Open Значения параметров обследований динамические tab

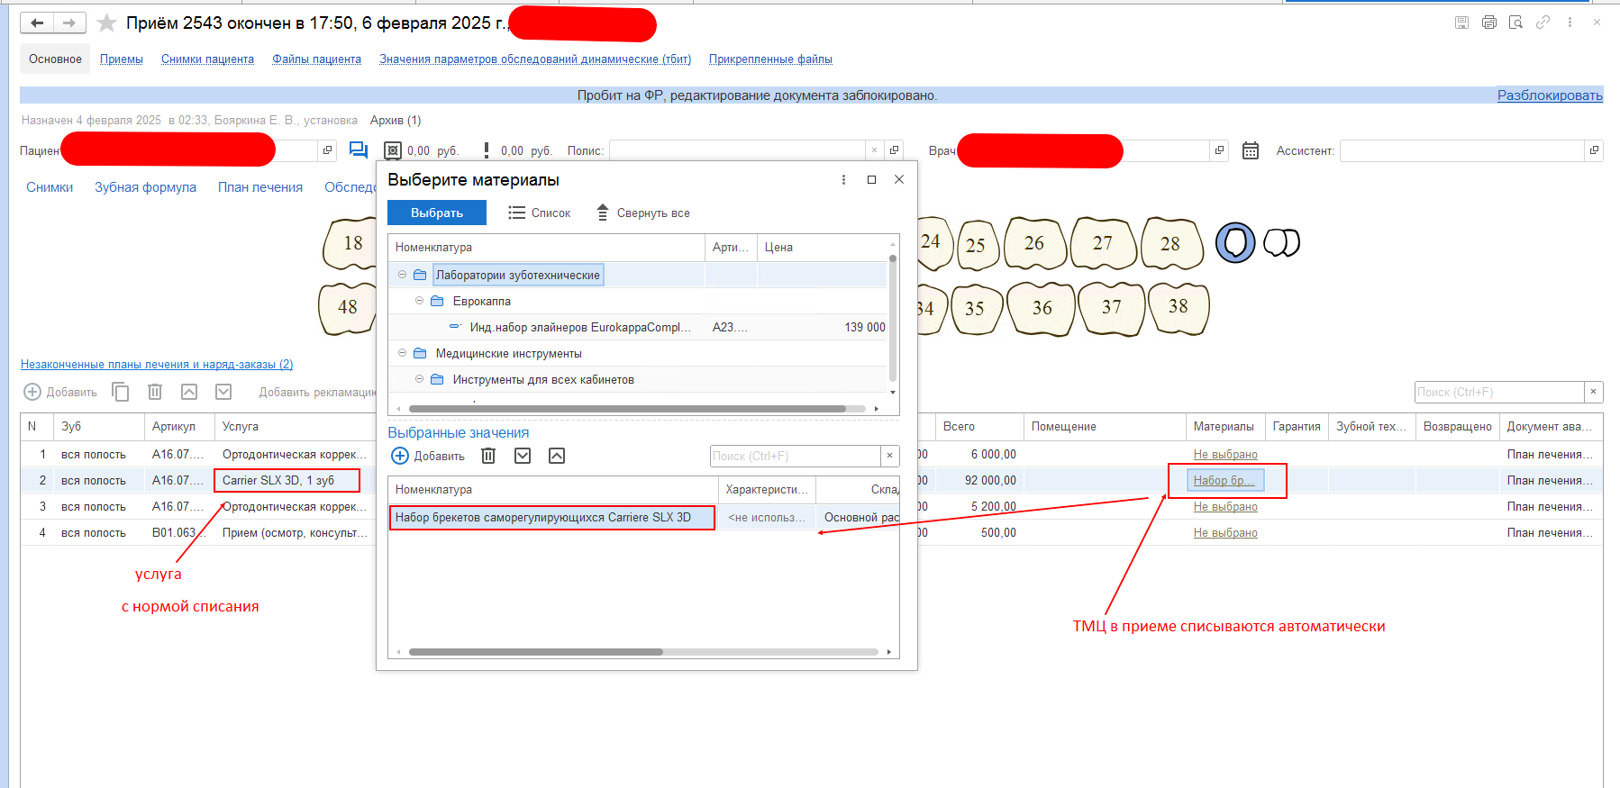535,59
